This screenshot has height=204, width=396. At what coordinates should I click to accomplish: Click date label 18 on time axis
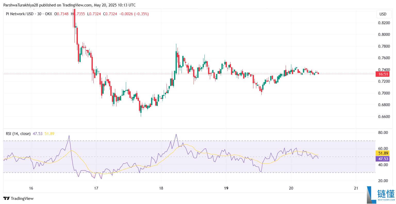coord(161,188)
